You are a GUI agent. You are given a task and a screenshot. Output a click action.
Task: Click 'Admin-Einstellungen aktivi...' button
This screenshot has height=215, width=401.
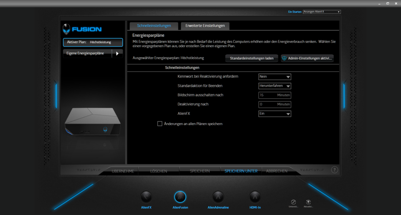pos(307,58)
